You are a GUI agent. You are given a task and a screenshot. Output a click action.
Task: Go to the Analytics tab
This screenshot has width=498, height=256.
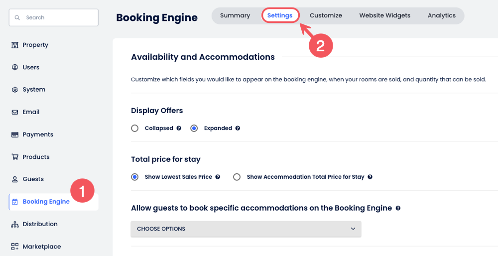442,15
